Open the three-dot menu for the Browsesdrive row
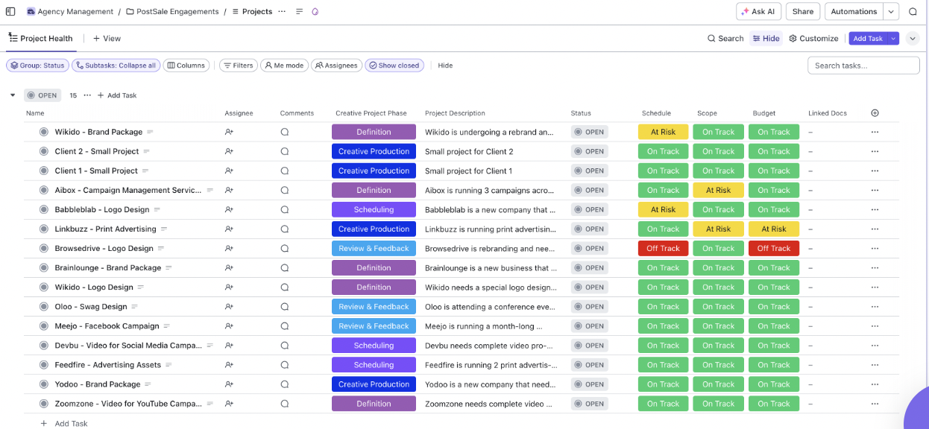This screenshot has width=929, height=429. [875, 249]
